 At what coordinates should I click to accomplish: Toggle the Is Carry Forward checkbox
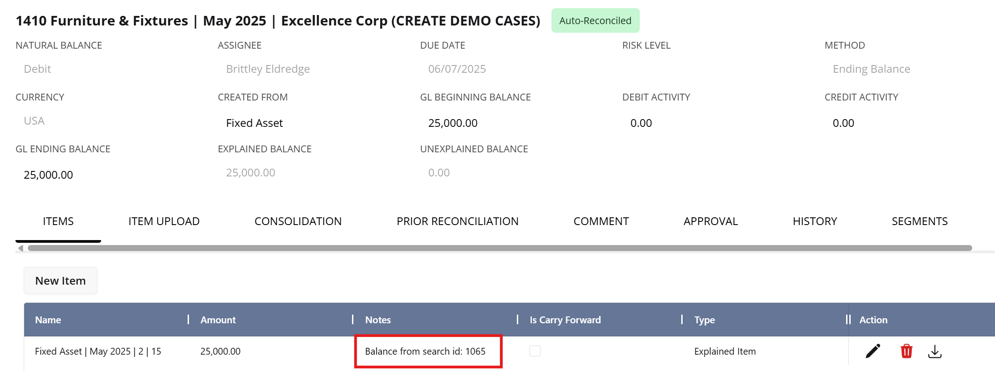tap(535, 351)
